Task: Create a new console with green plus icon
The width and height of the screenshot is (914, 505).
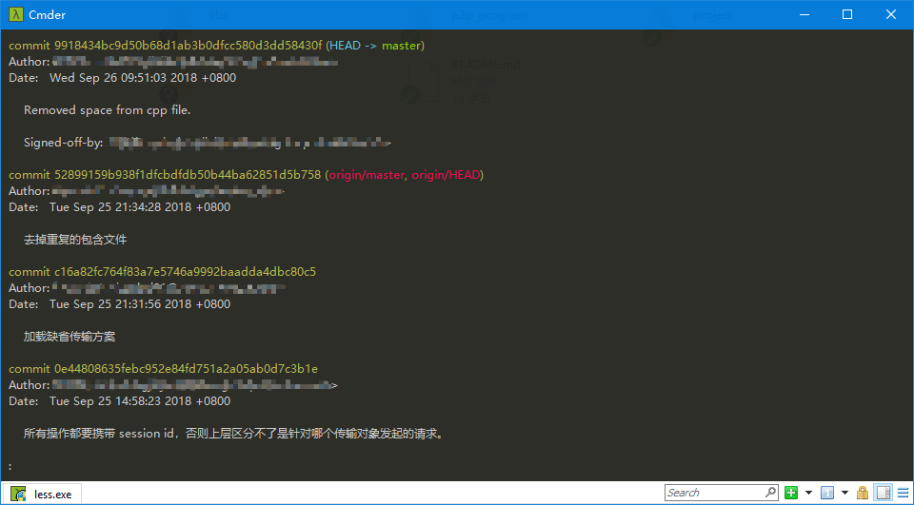Action: tap(791, 493)
